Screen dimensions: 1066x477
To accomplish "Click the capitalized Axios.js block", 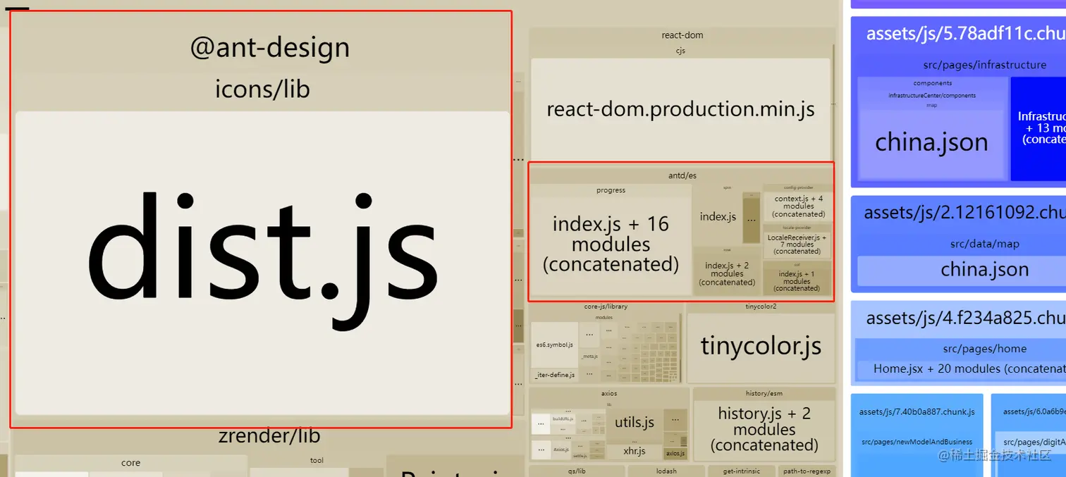I will (561, 450).
